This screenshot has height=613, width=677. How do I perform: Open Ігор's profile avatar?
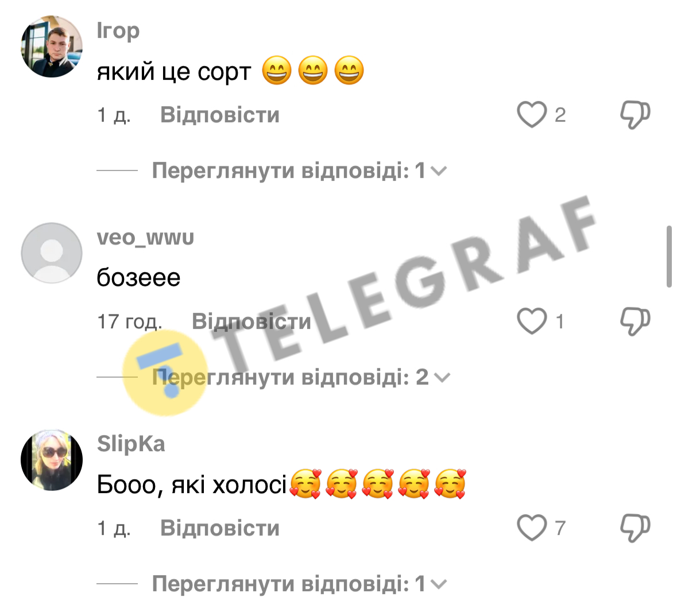pos(52,46)
